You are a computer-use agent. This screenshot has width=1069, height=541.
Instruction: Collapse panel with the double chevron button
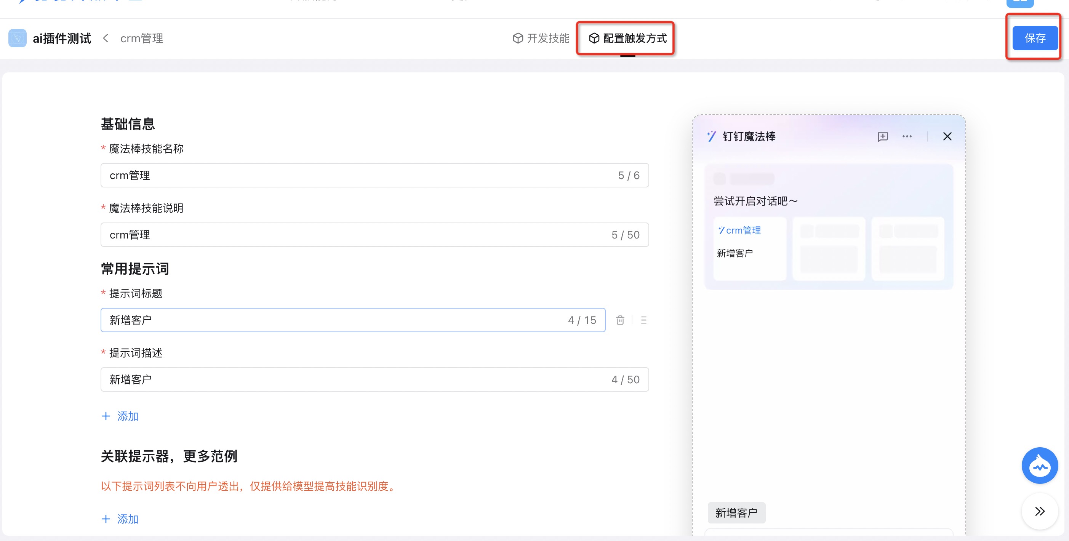click(1040, 511)
